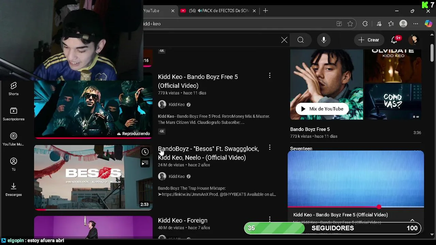Screen dimensions: 436x245
Task: Click the Crear button
Action: [369, 40]
